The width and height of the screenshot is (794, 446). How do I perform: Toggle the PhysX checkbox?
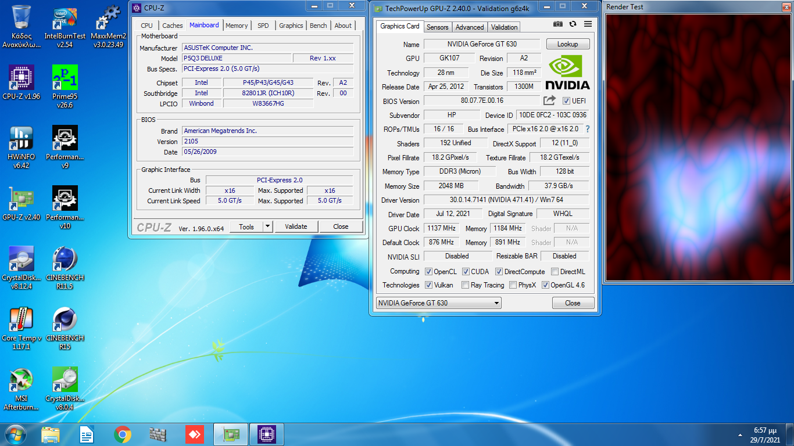click(x=513, y=285)
